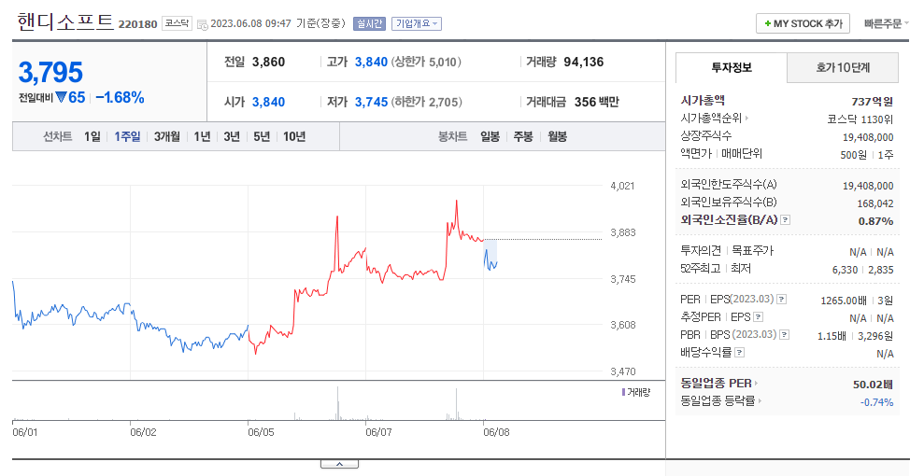Click the 4,021 price axis label
This screenshot has height=476, width=924.
click(622, 186)
